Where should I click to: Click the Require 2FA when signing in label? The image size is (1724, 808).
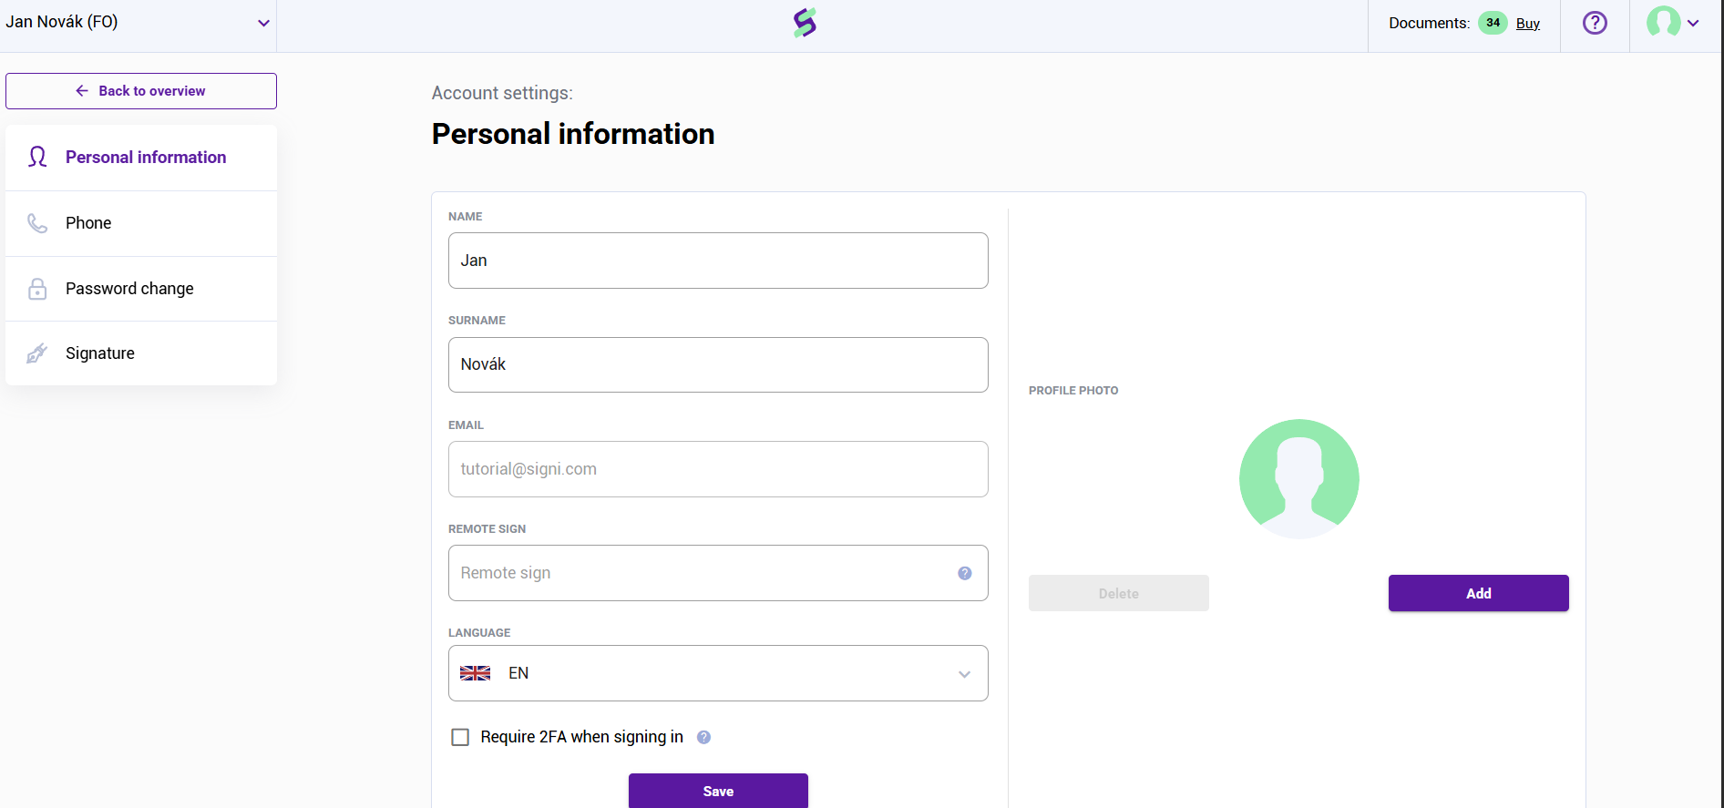pos(582,737)
